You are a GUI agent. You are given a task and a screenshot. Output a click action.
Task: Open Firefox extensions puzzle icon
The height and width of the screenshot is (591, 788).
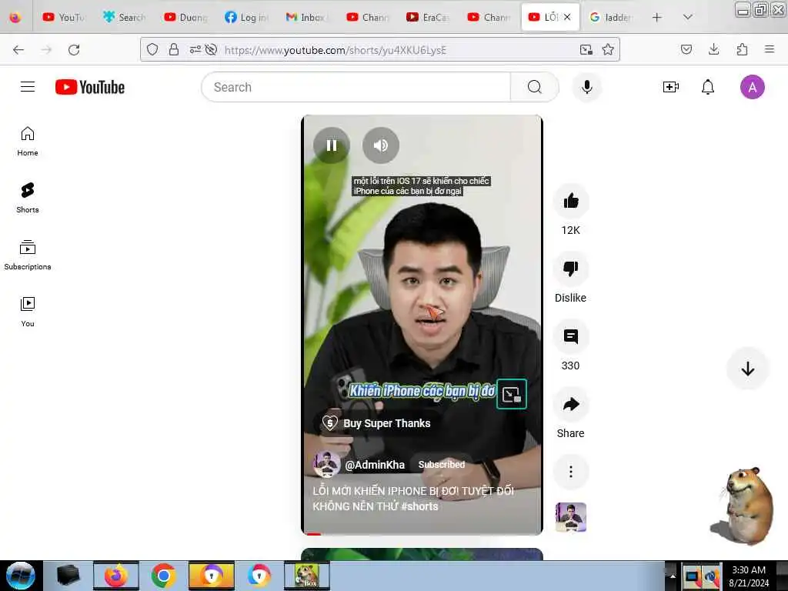pyautogui.click(x=742, y=50)
